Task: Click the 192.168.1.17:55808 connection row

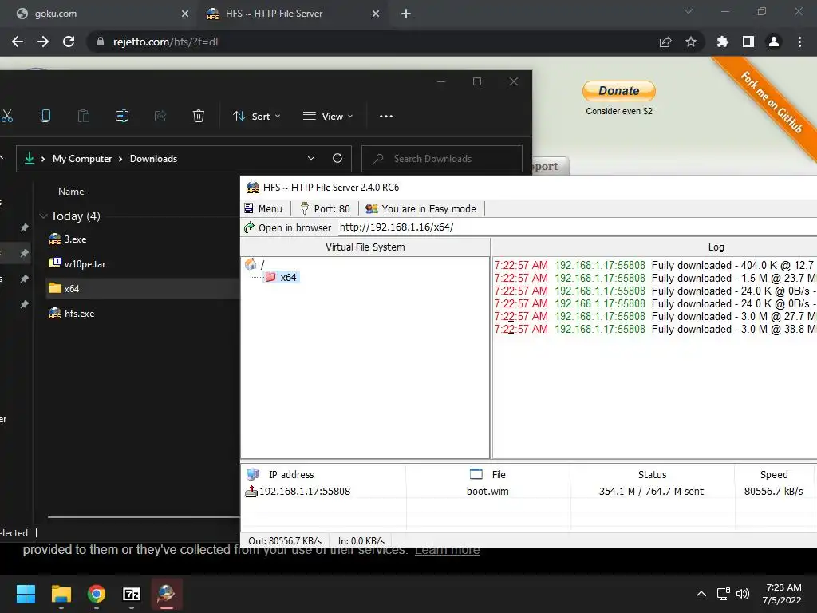Action: click(x=529, y=491)
